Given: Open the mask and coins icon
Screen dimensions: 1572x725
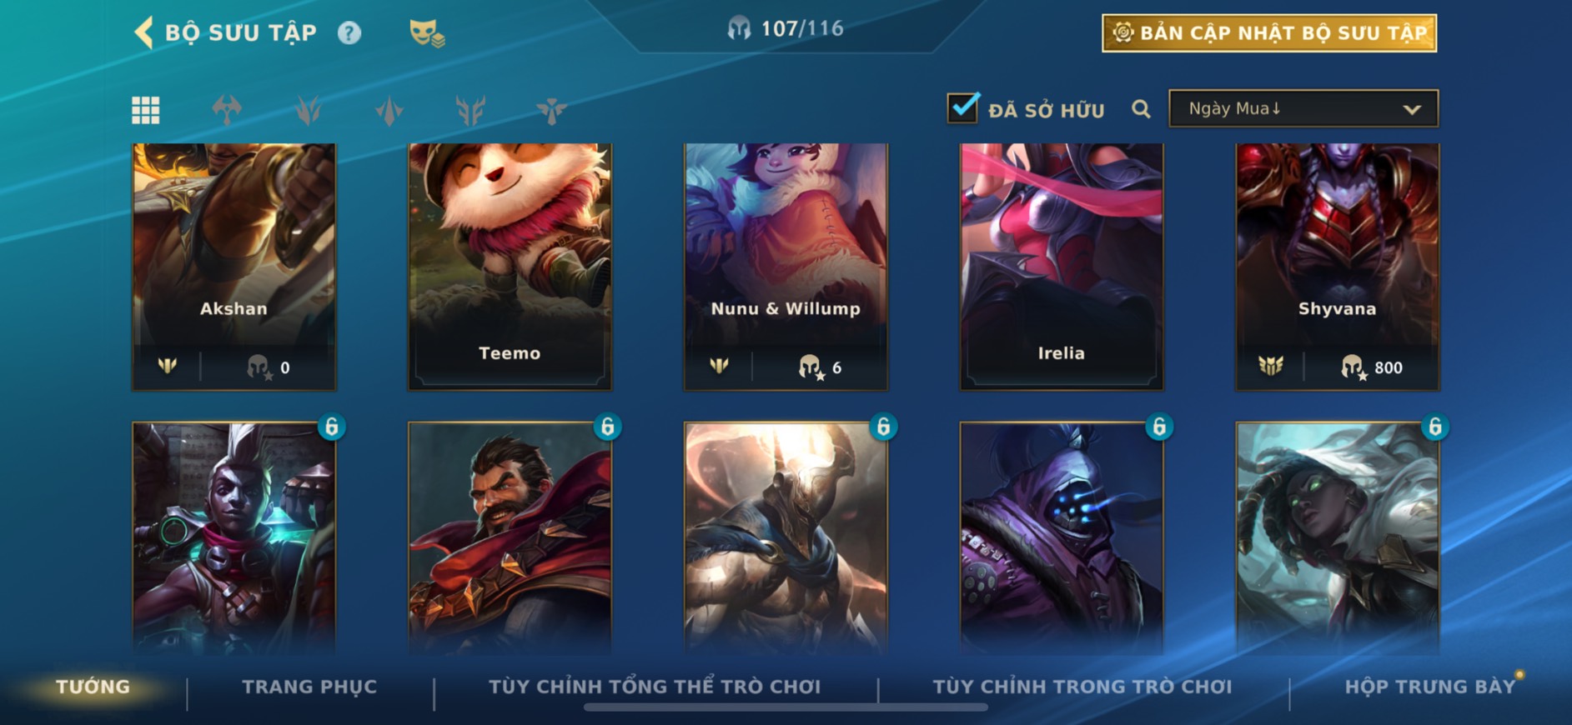Looking at the screenshot, I should 426,33.
